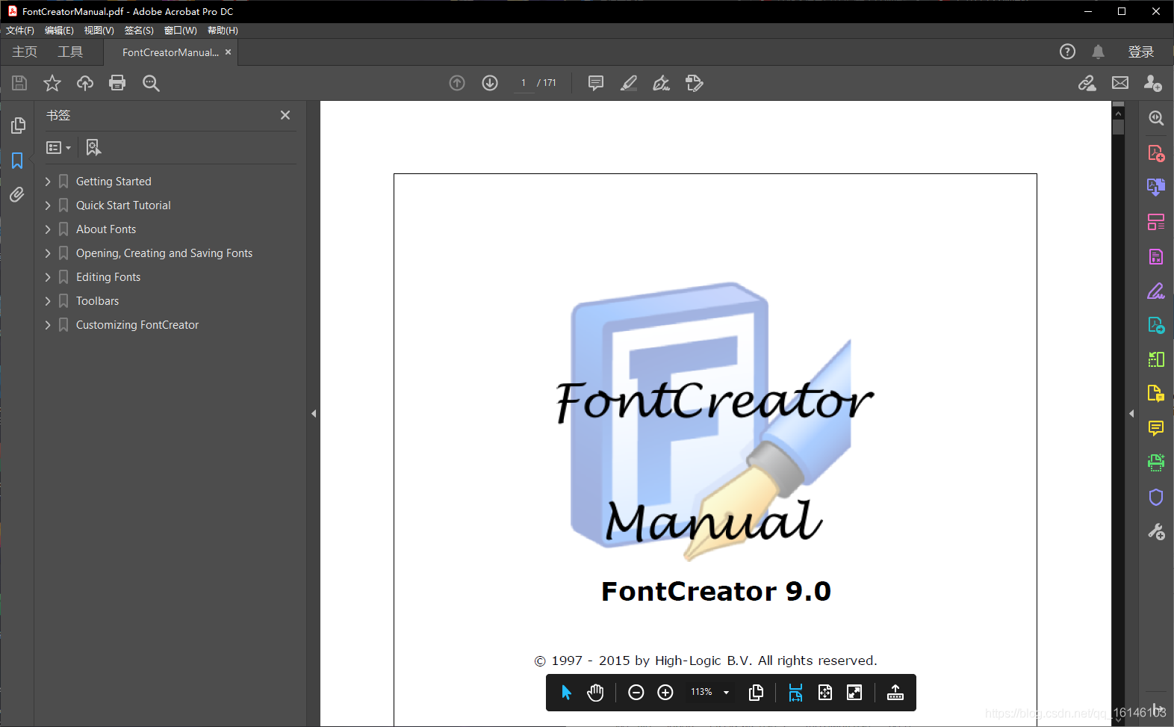Enter full screen mode
The width and height of the screenshot is (1174, 727).
[854, 693]
